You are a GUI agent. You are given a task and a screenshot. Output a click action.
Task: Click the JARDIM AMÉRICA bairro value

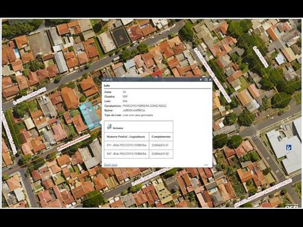pos(134,110)
